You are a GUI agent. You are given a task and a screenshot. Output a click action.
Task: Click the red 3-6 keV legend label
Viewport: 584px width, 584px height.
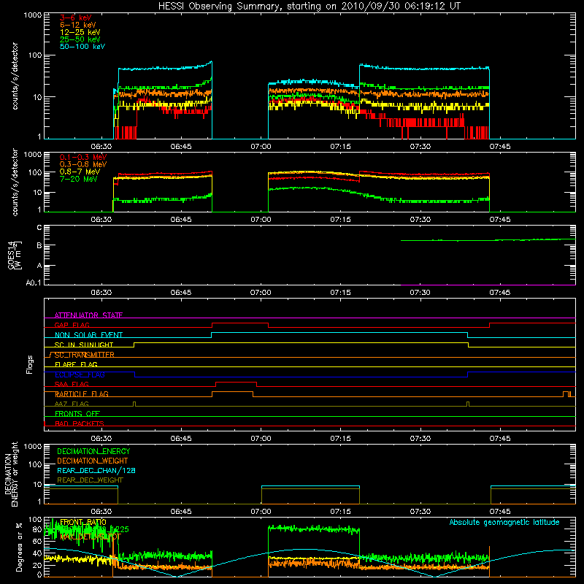(76, 18)
